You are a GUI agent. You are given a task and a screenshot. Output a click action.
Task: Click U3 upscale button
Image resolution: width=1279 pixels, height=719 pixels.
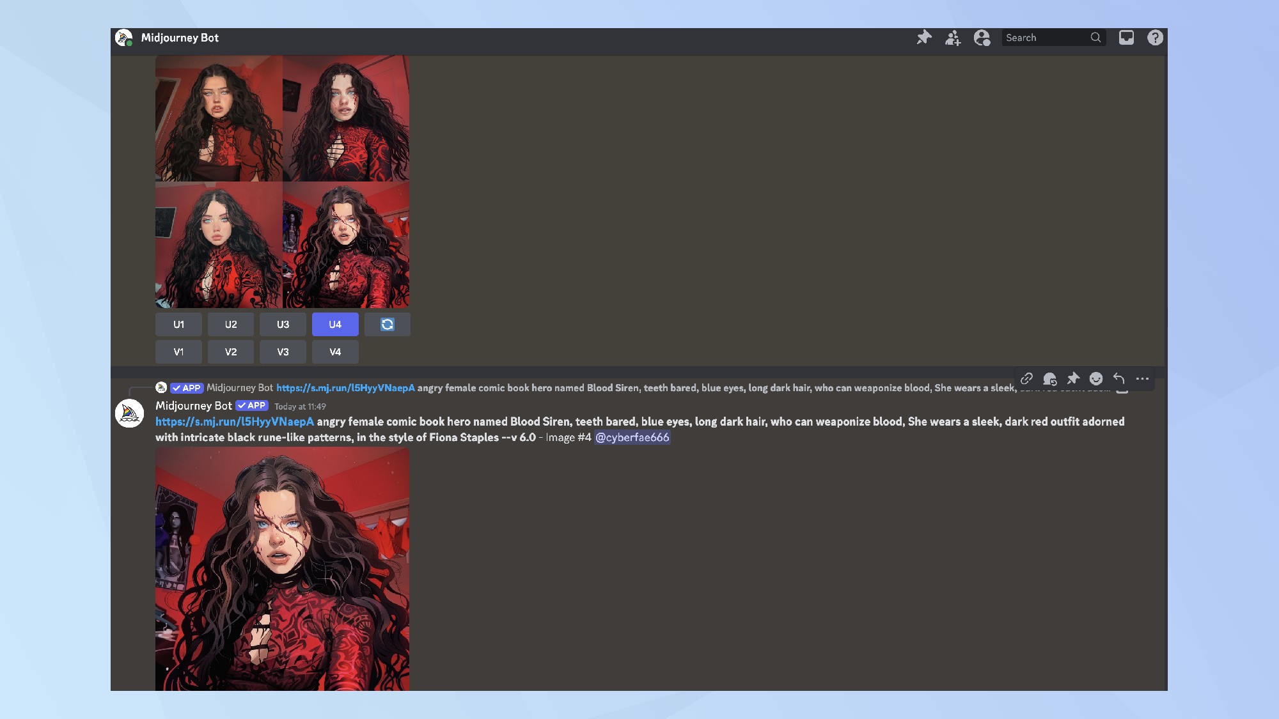pos(283,325)
